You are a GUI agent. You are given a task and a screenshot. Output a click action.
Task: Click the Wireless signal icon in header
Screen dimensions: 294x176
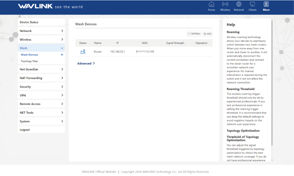coord(225,4)
